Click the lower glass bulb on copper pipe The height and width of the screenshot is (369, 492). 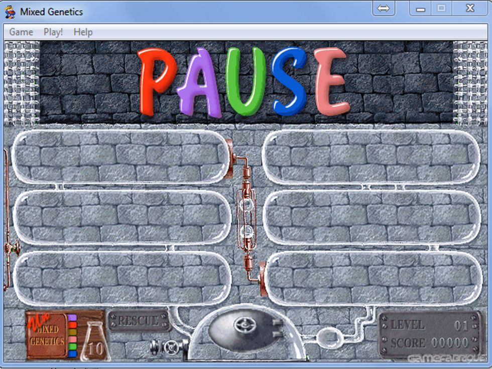[247, 232]
